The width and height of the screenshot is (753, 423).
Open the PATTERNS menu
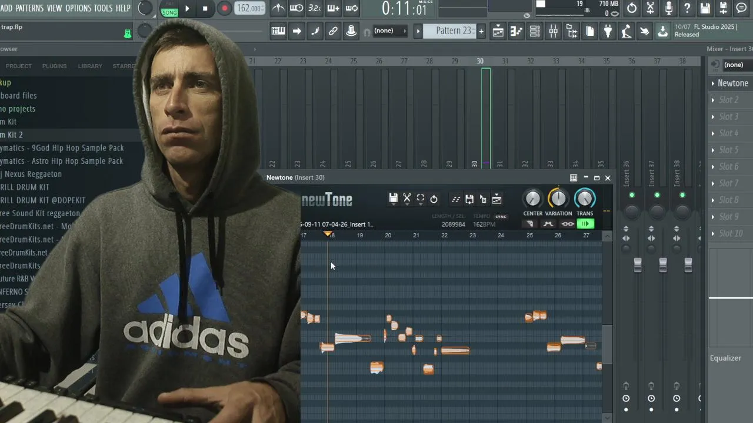(x=29, y=8)
